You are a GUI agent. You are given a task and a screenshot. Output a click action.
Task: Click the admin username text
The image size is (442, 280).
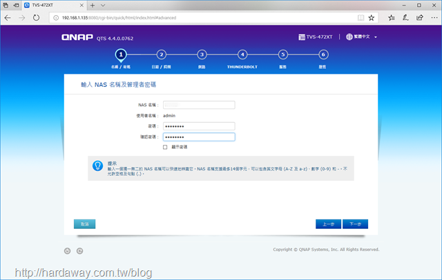[x=169, y=116]
